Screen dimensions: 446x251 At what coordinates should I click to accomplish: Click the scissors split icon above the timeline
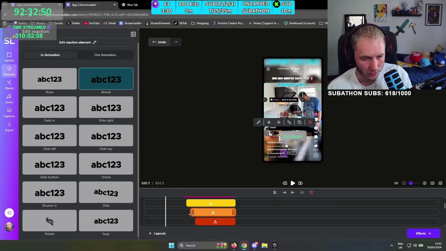tap(275, 192)
